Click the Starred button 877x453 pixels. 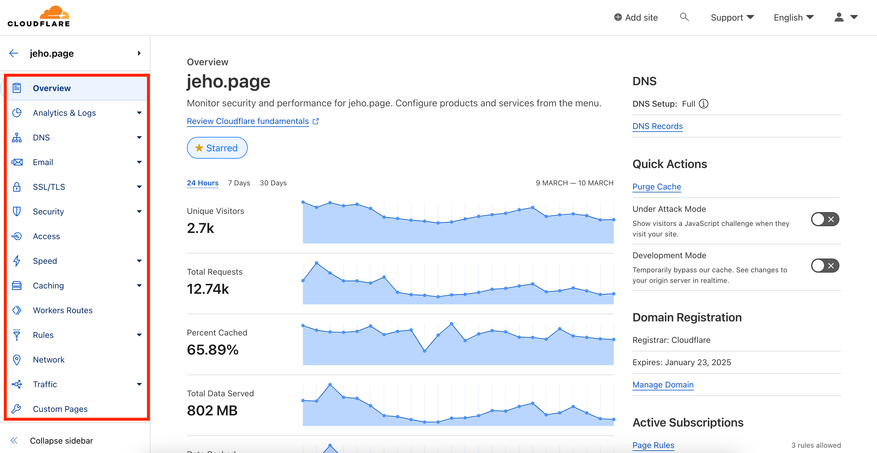tap(217, 148)
